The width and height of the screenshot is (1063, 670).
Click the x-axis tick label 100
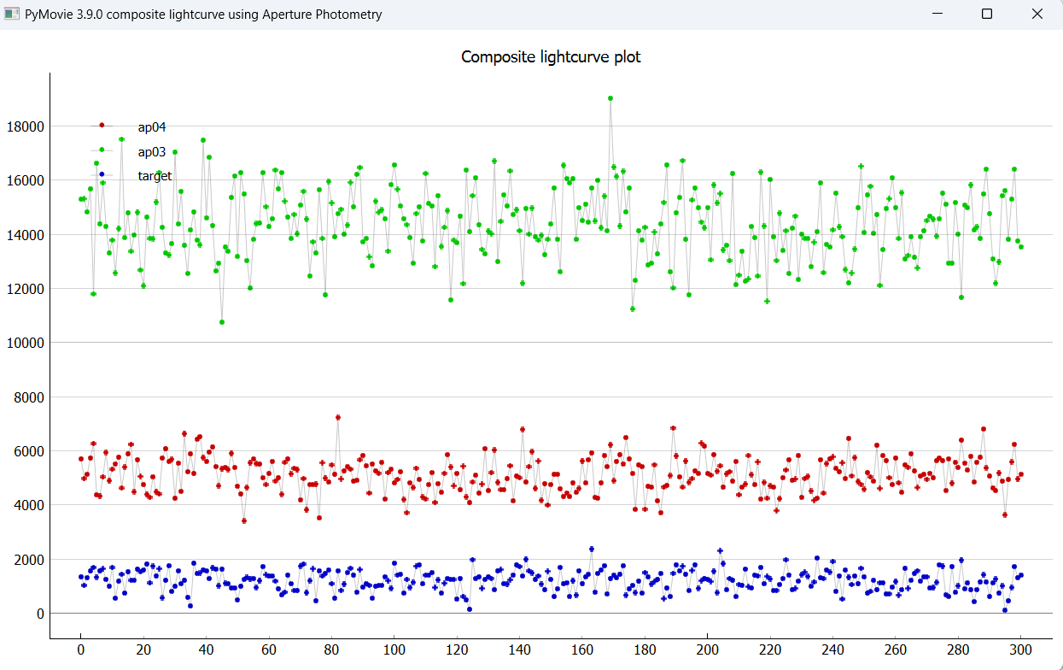(x=394, y=649)
